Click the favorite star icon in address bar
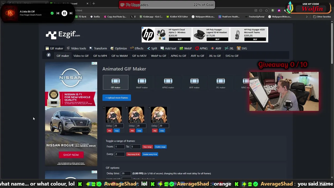This screenshot has width=334, height=188. (x=266, y=10)
